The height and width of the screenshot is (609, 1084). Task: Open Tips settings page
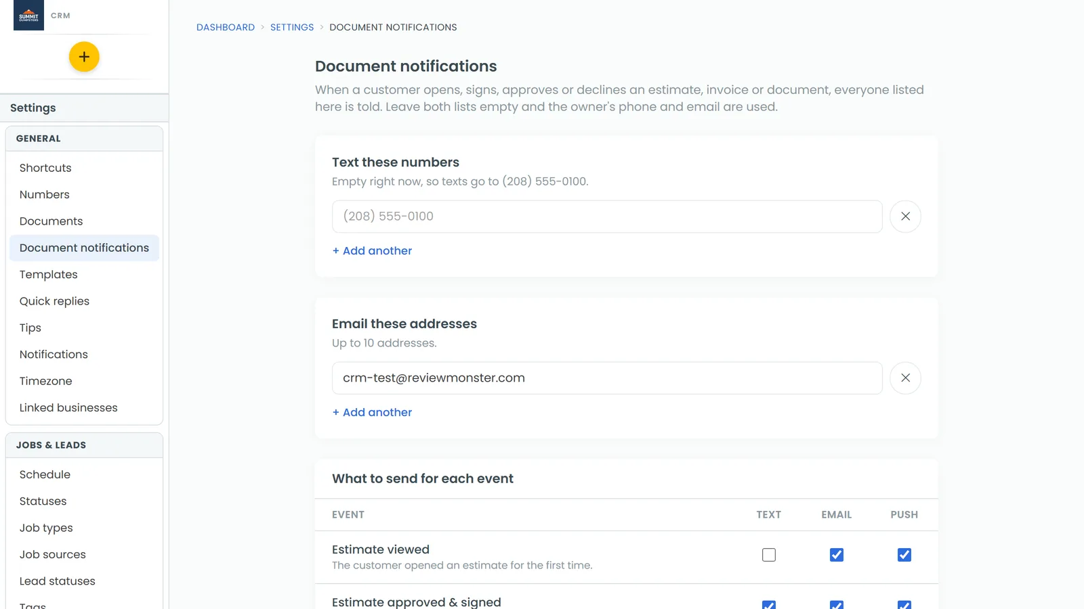coord(84,328)
